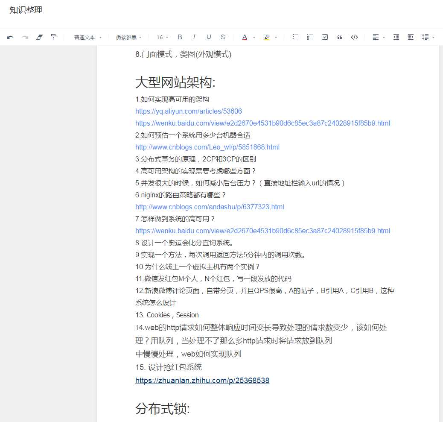Click line 2.如何预估一个系统用多少台机器合适

tap(192, 135)
